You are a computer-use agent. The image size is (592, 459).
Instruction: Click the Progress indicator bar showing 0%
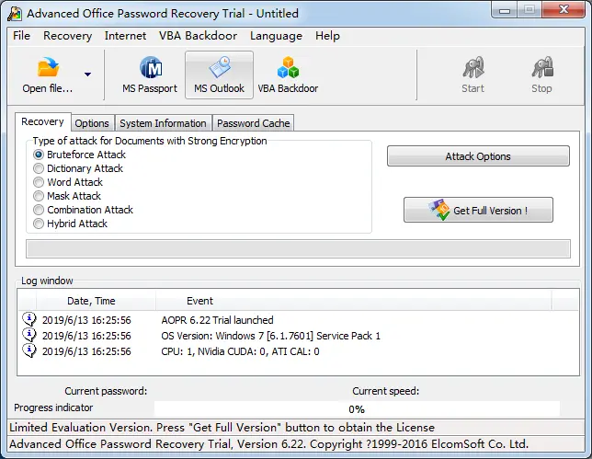coord(357,409)
